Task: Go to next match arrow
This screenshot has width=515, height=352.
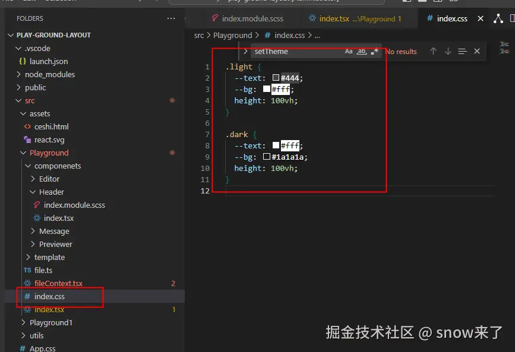Action: [x=448, y=51]
